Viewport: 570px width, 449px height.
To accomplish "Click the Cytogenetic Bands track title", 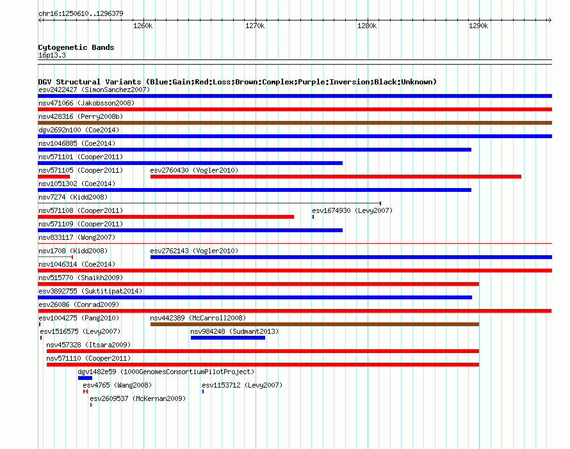I will (76, 47).
